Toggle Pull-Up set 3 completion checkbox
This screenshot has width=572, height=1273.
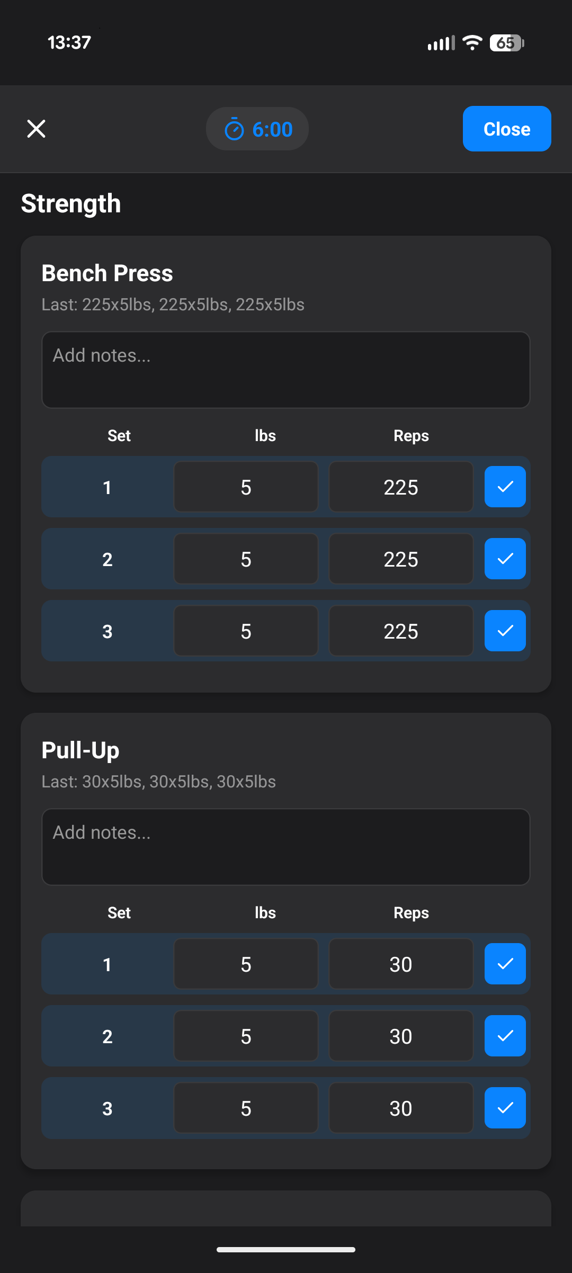pos(505,1108)
